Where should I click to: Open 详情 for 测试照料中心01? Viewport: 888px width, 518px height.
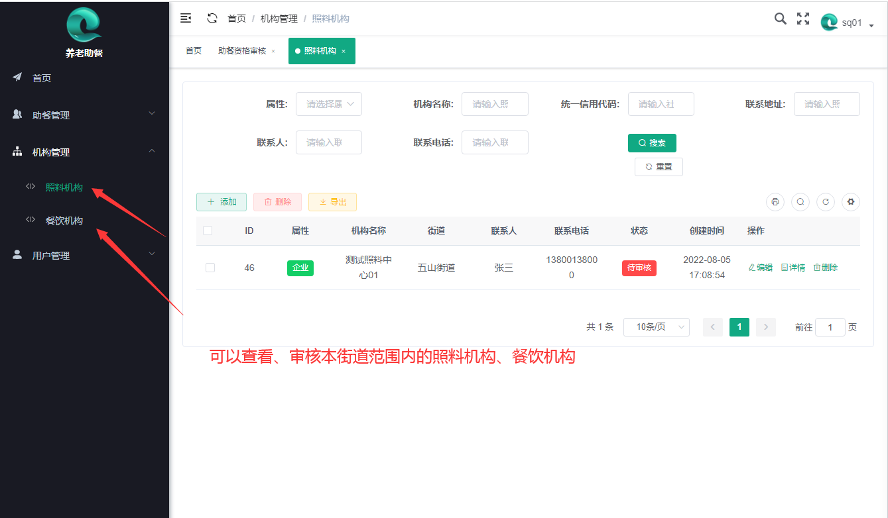click(x=793, y=268)
